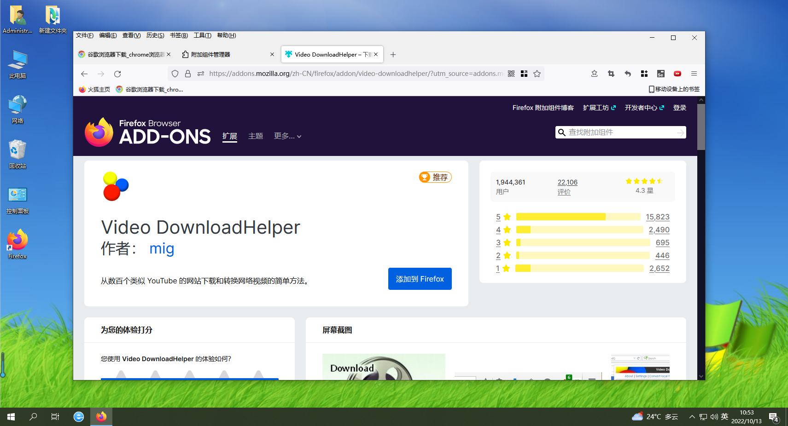Screen dimensions: 788x426
Task: Open Windows Start menu
Action: click(x=11, y=417)
